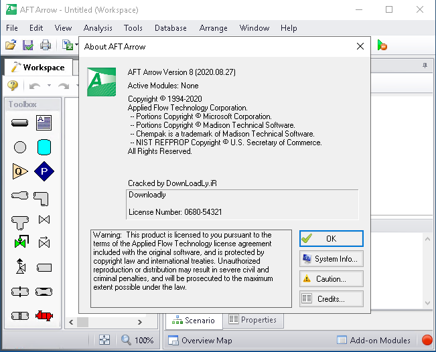Select the red Compressor junction tool
436x352 pixels.
(x=44, y=315)
